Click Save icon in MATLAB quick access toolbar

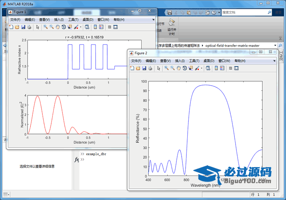[170, 12]
